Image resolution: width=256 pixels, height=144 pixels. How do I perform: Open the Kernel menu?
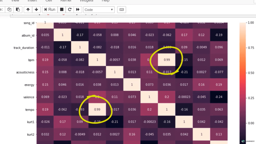(66, 1)
